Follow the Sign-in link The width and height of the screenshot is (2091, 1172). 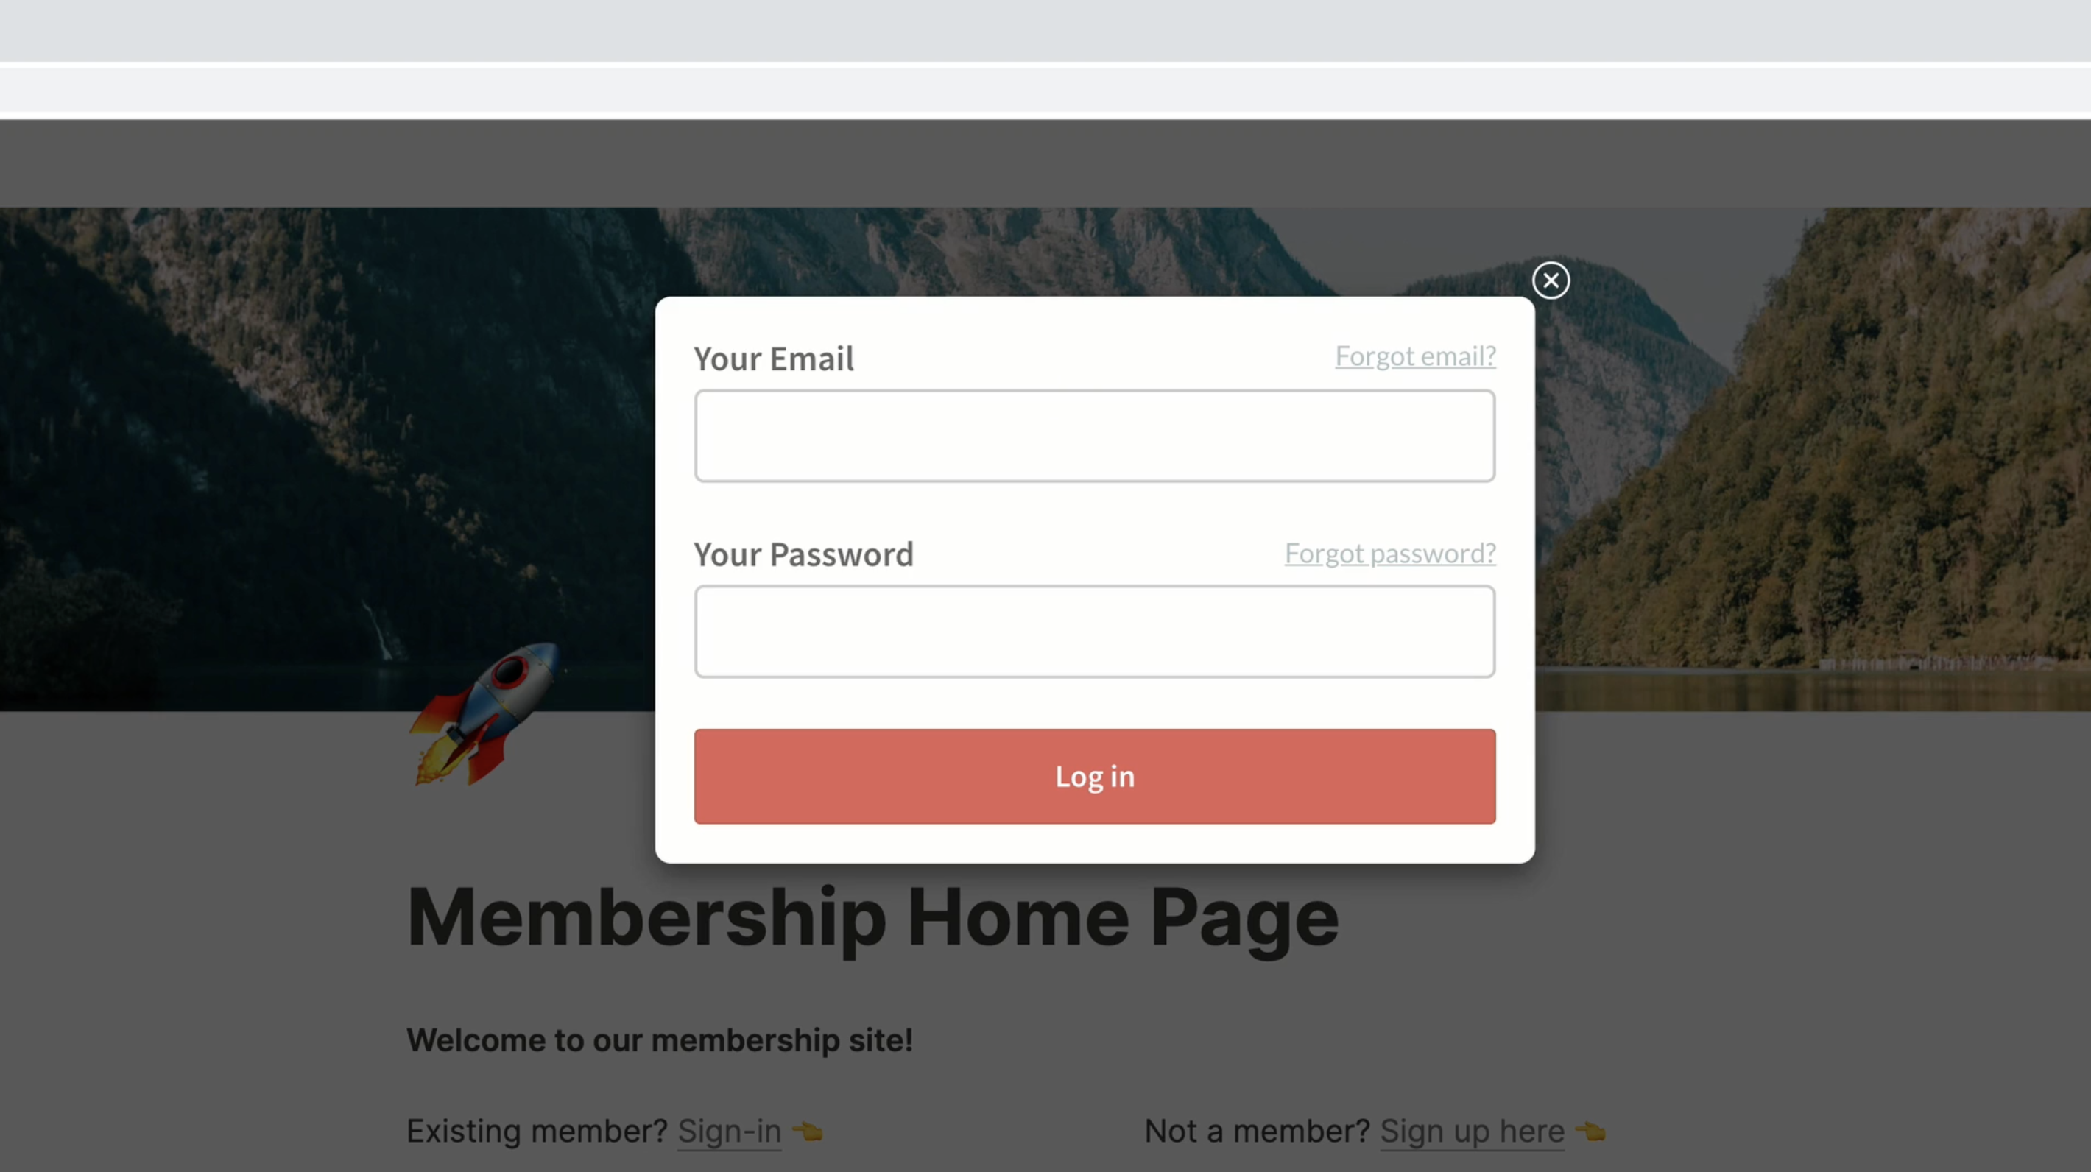pos(728,1131)
